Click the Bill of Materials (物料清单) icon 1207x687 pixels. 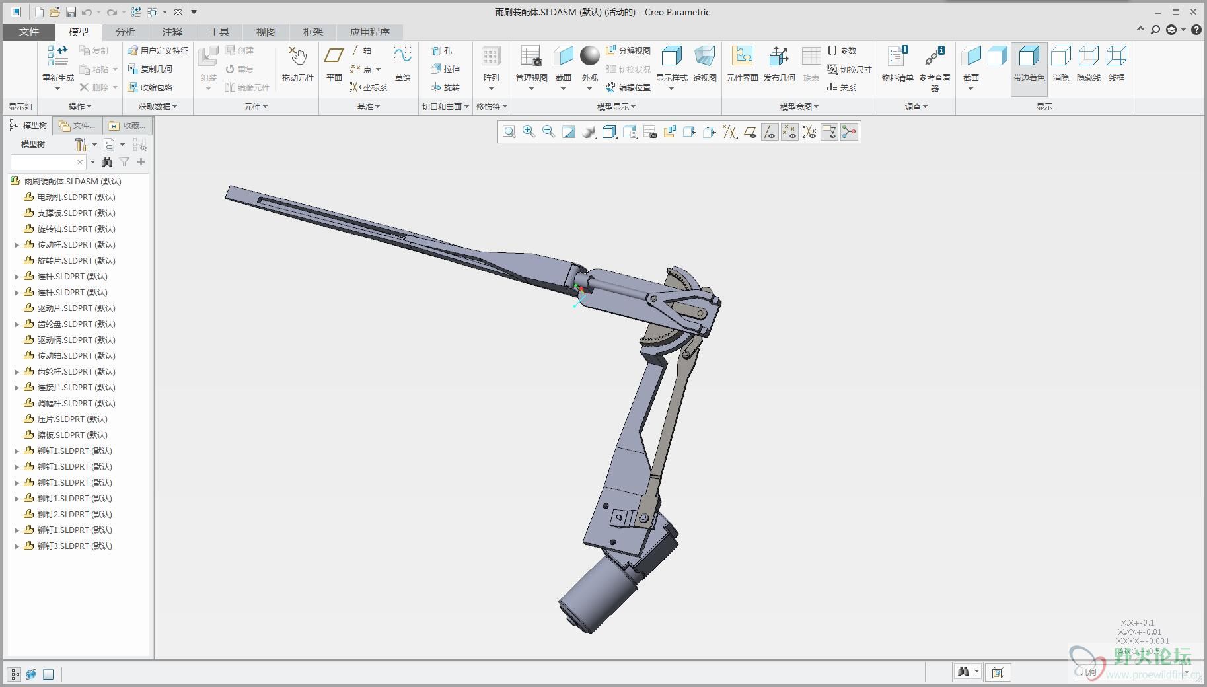coord(897,57)
